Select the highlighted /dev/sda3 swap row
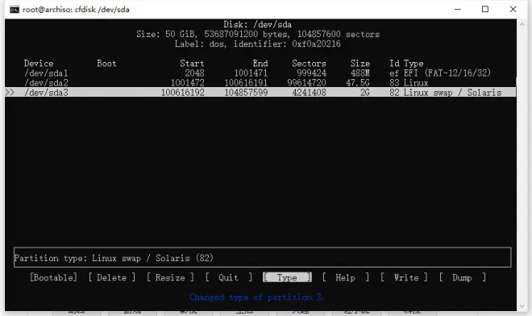The width and height of the screenshot is (532, 316). click(260, 93)
